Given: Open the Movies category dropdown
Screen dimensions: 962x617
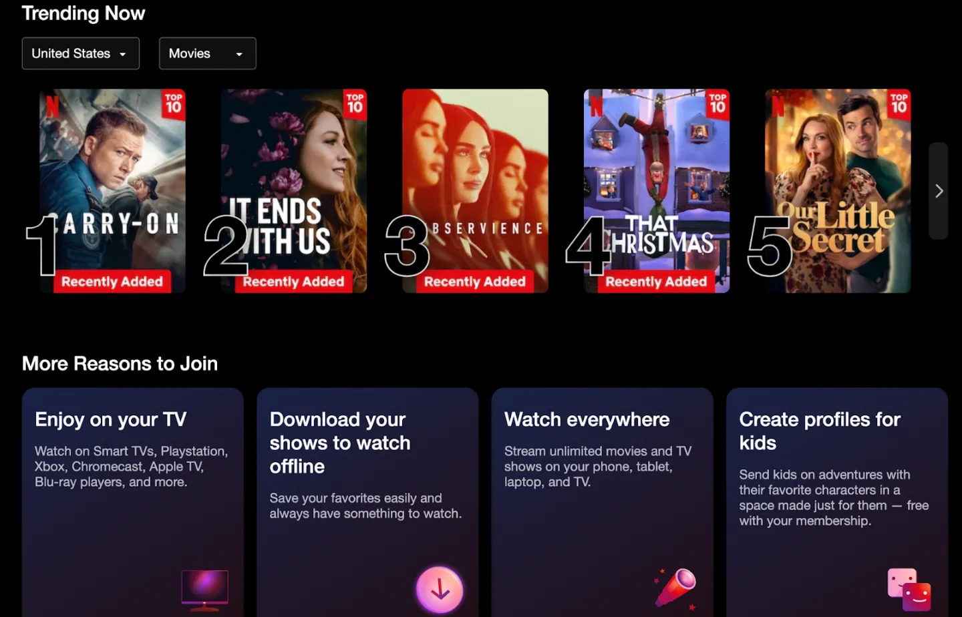Looking at the screenshot, I should [207, 53].
